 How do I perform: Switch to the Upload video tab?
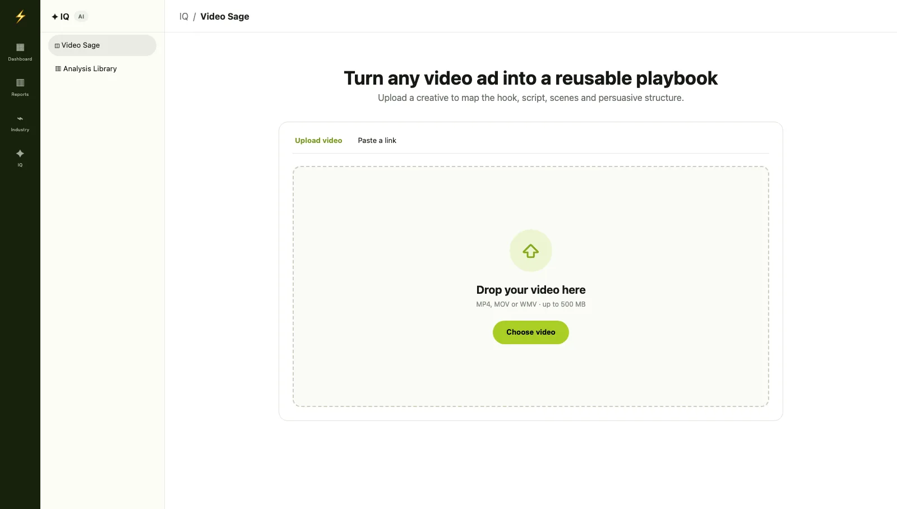click(x=318, y=141)
